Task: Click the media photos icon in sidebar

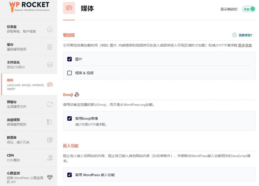Action: pos(50,84)
